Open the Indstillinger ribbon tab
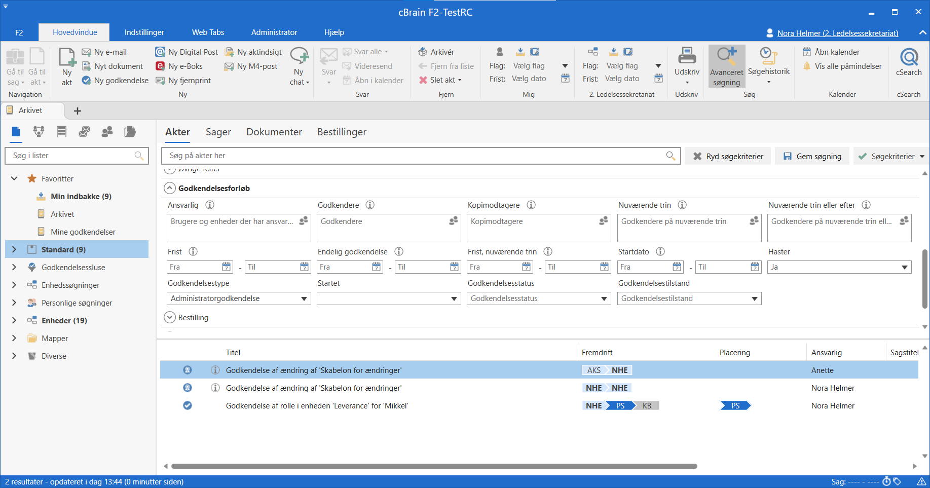 [x=144, y=32]
